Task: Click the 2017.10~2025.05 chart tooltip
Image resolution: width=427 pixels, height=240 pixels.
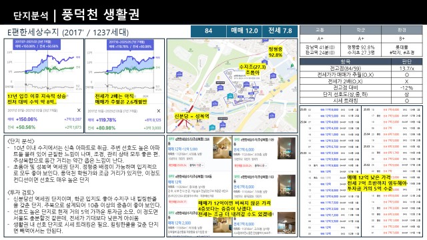Action: (130, 45)
